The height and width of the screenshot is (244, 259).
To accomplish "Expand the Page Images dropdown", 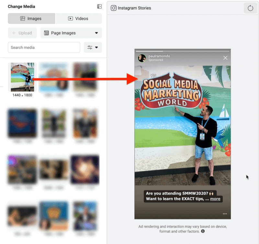I will pos(71,33).
